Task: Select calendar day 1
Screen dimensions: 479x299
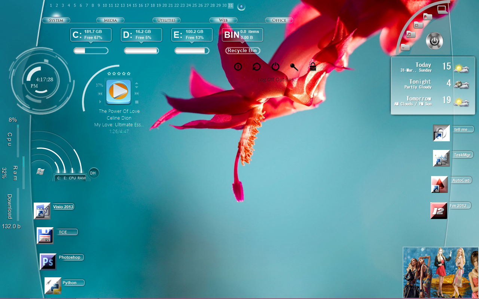Action: point(51,6)
